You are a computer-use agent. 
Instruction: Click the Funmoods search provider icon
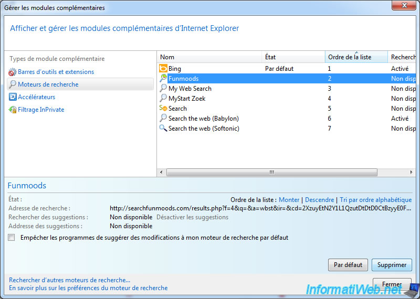tap(163, 79)
